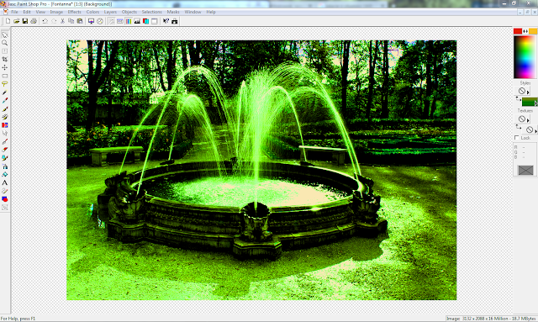Swap foreground and background colors
The image size is (538, 322).
pyautogui.click(x=525, y=31)
